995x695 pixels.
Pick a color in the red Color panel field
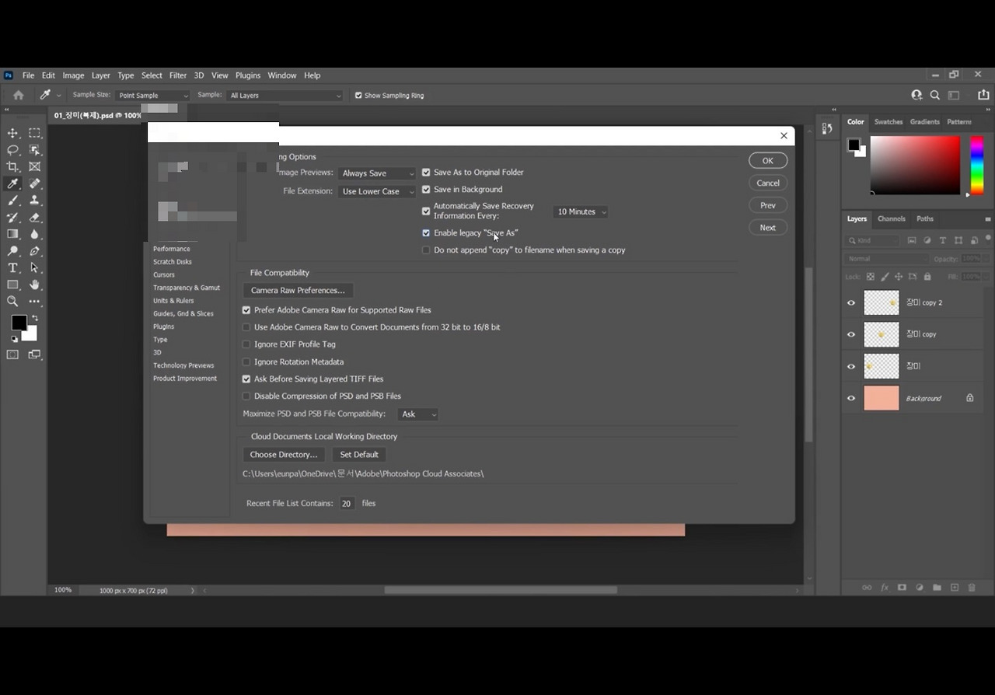tap(915, 166)
